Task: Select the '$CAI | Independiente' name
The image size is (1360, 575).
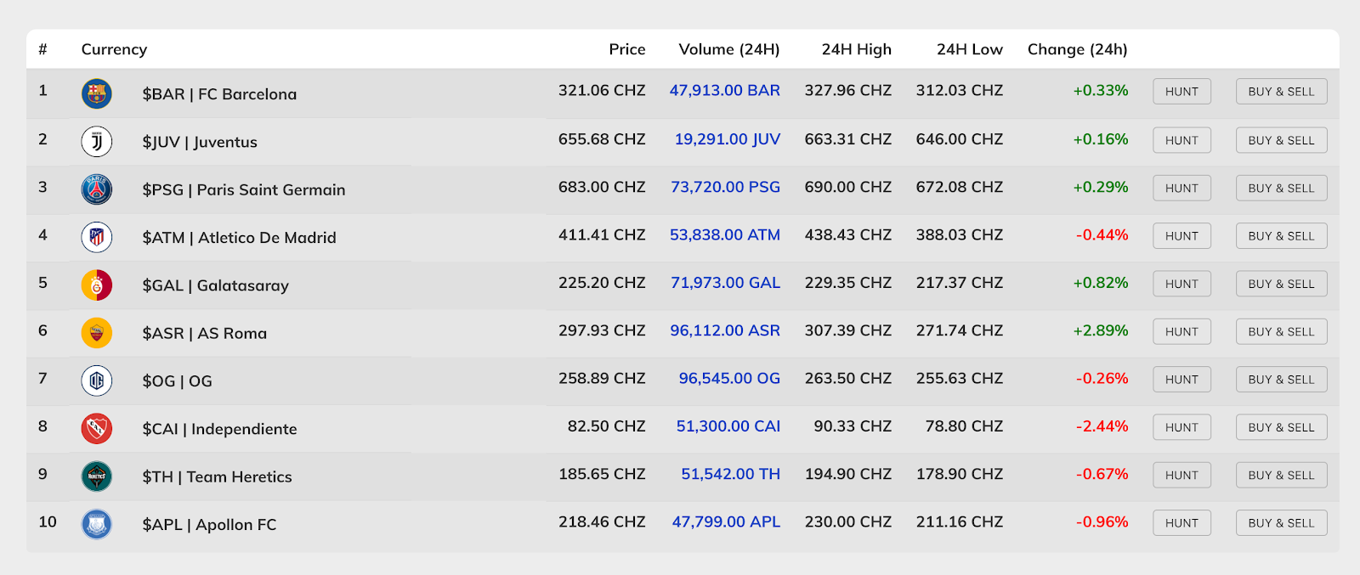Action: point(219,429)
